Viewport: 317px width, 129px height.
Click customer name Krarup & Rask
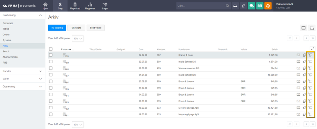point(185,55)
